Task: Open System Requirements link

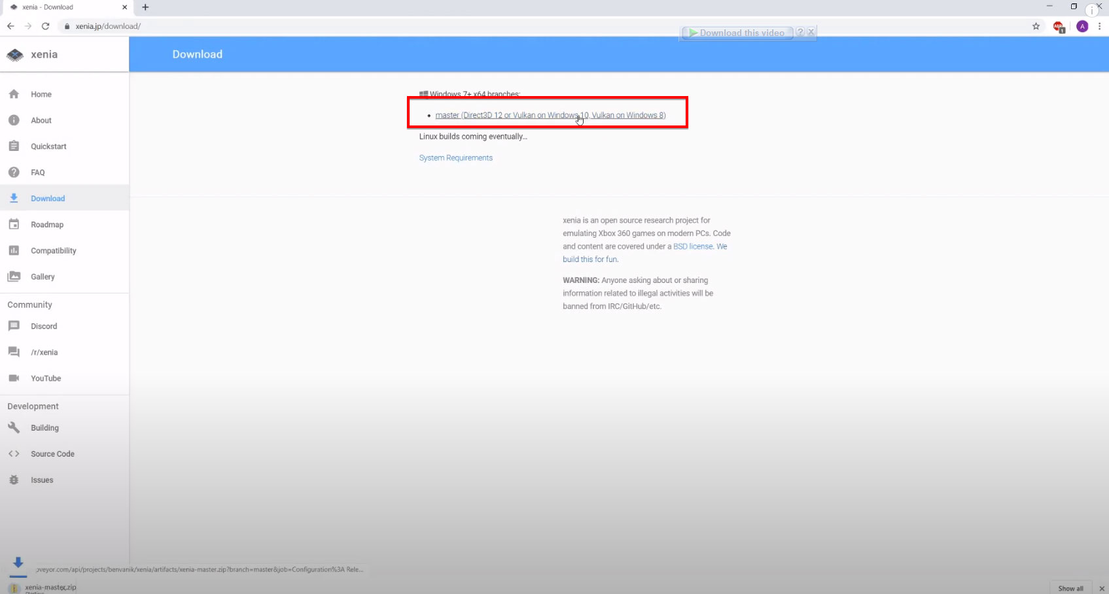Action: (x=456, y=157)
